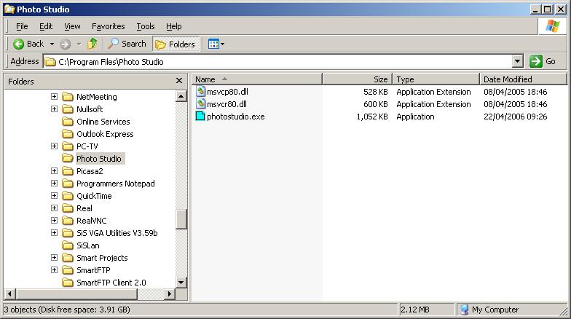
Task: Go up one folder level icon
Action: pyautogui.click(x=92, y=44)
